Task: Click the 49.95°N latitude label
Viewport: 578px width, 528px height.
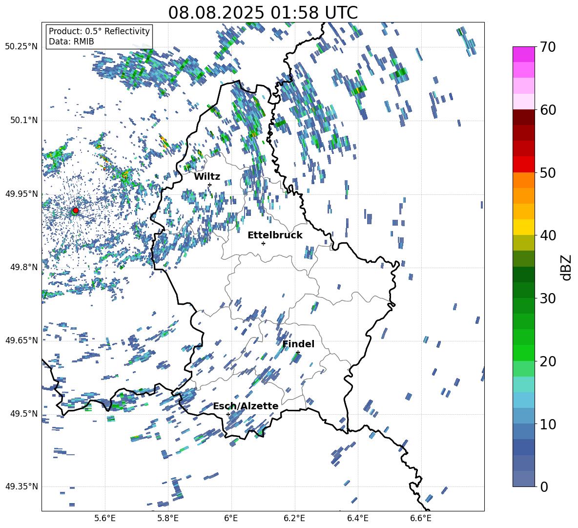Action: [x=21, y=193]
